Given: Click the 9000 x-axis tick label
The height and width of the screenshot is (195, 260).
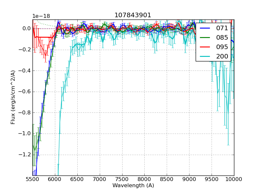Looking at the screenshot, I should [189, 179].
